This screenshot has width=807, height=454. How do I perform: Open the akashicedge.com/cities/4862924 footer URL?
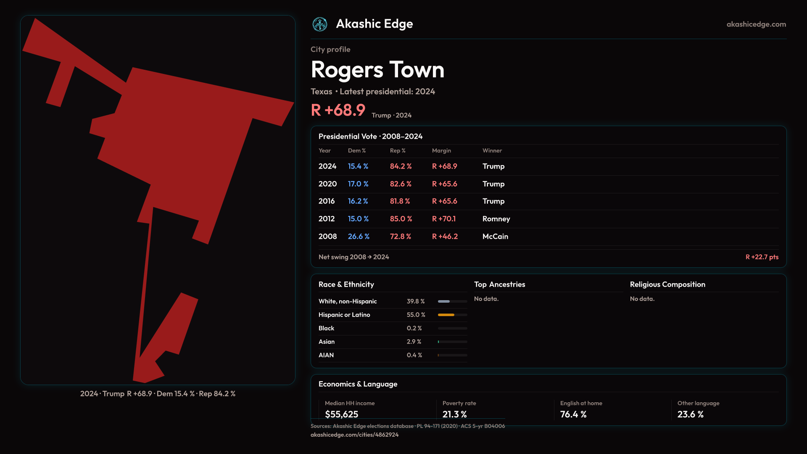pos(354,435)
